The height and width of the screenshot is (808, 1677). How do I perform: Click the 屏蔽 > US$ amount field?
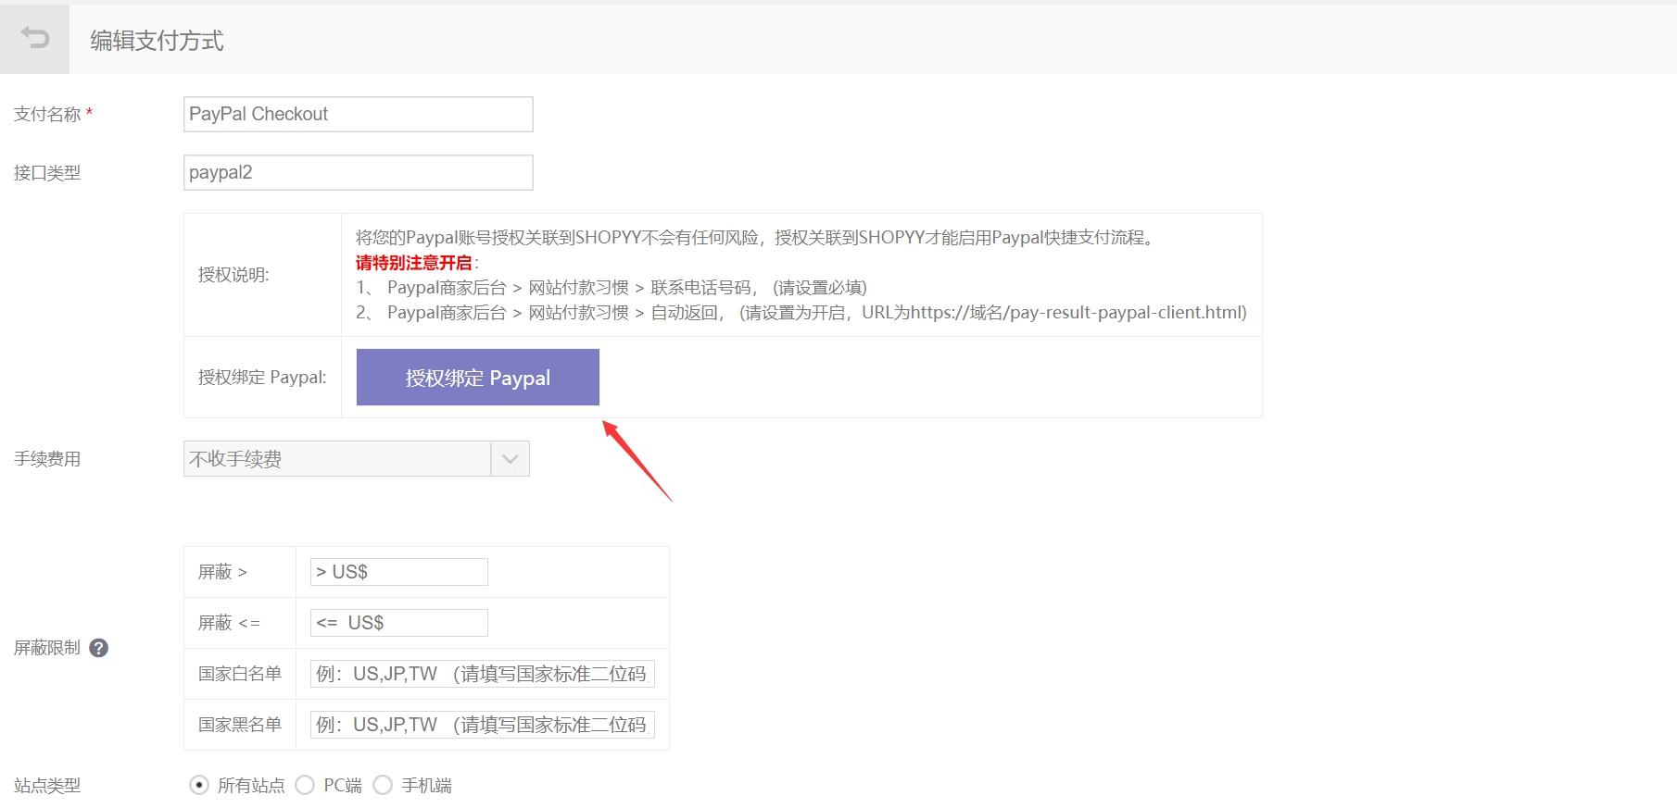pos(399,572)
